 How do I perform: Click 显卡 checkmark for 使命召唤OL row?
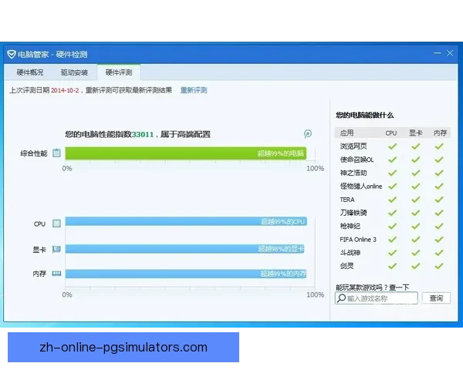[x=416, y=160]
